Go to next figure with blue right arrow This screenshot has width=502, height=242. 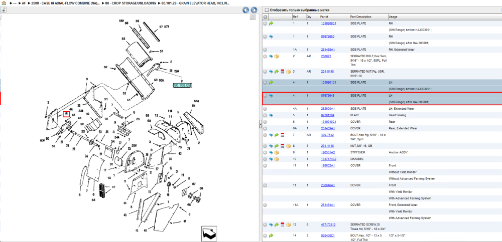tap(254, 10)
